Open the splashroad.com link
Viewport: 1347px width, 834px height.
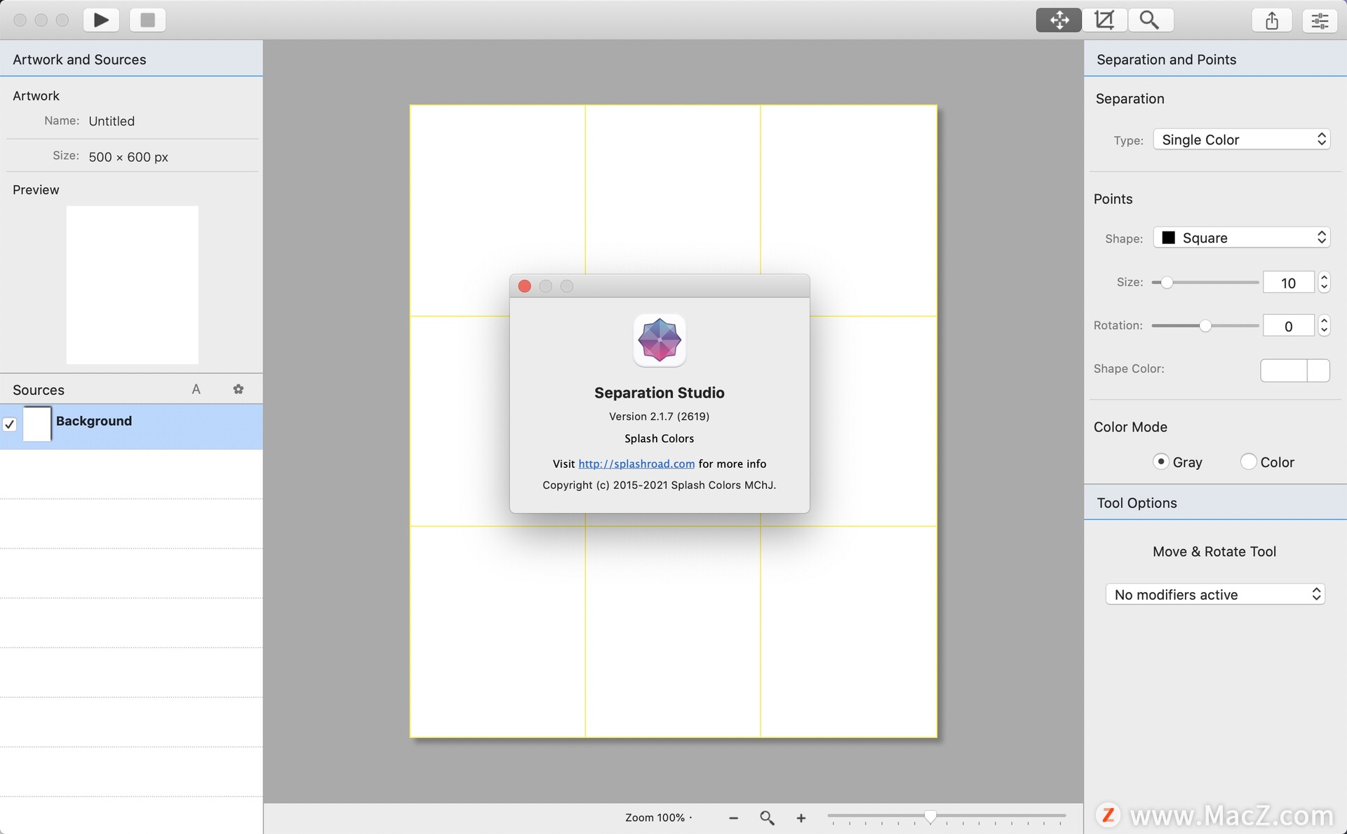point(636,464)
